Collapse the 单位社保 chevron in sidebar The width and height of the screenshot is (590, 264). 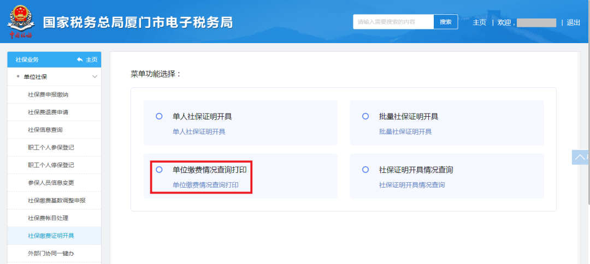[95, 77]
